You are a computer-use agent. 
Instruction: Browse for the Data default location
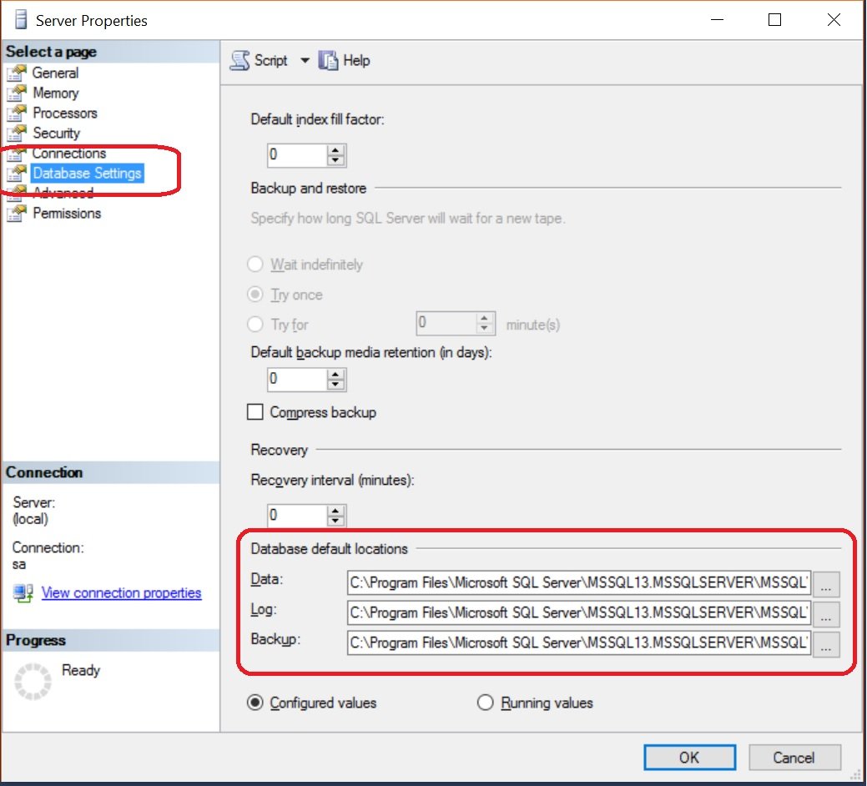(827, 583)
